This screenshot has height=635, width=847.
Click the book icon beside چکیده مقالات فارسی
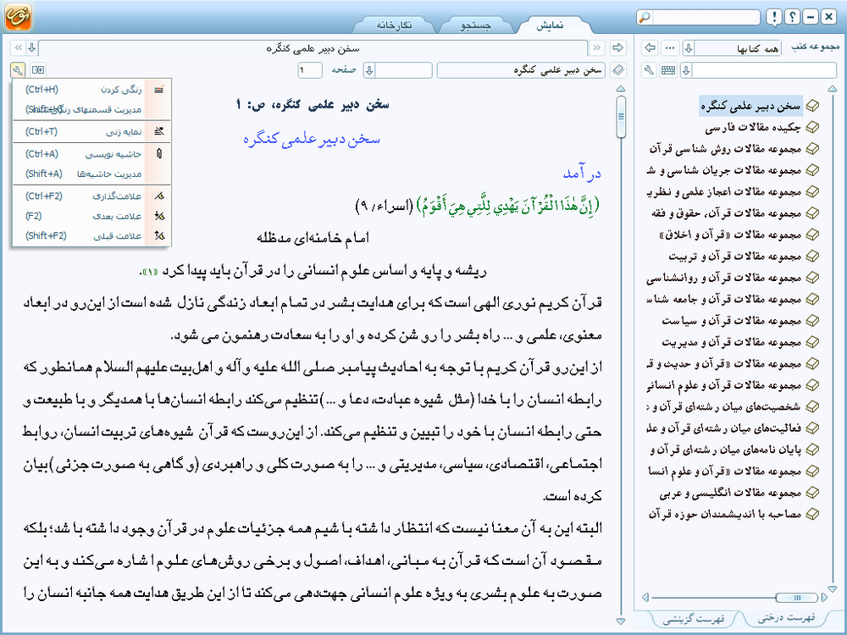click(x=812, y=128)
